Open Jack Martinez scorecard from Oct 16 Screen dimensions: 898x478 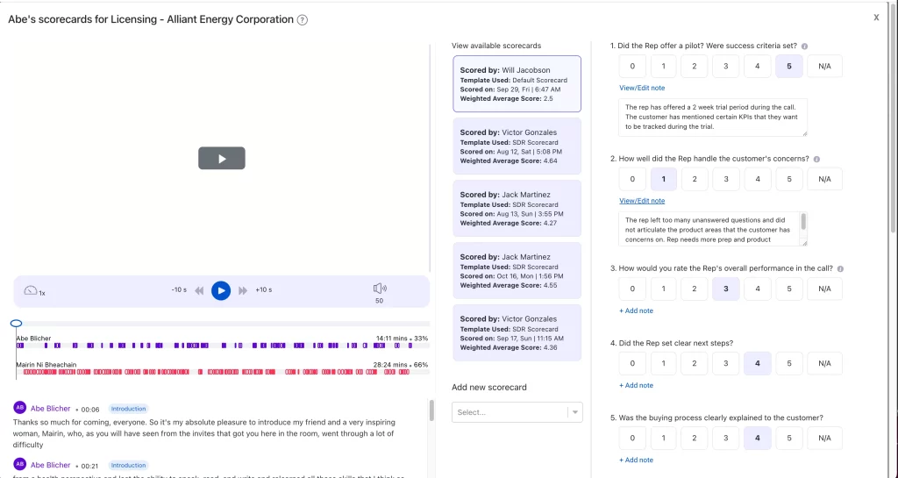tap(517, 271)
